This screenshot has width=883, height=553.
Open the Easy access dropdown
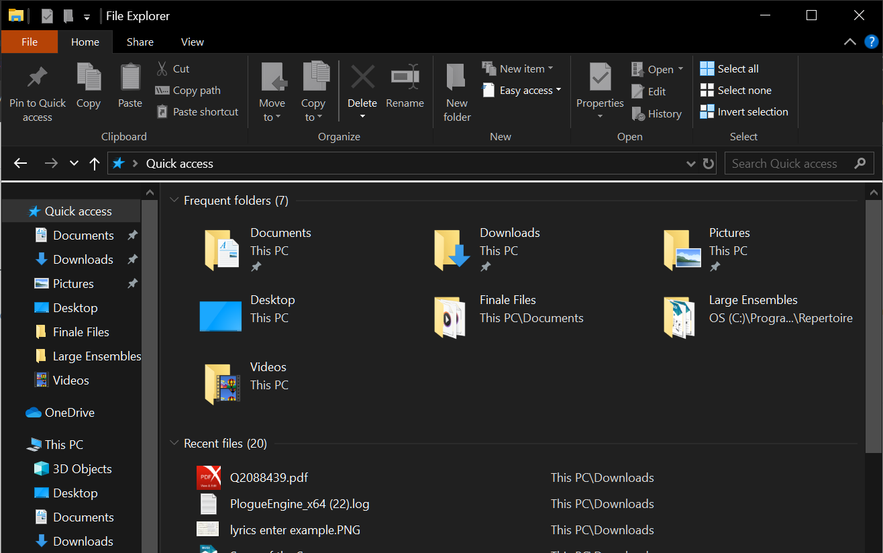tap(522, 90)
